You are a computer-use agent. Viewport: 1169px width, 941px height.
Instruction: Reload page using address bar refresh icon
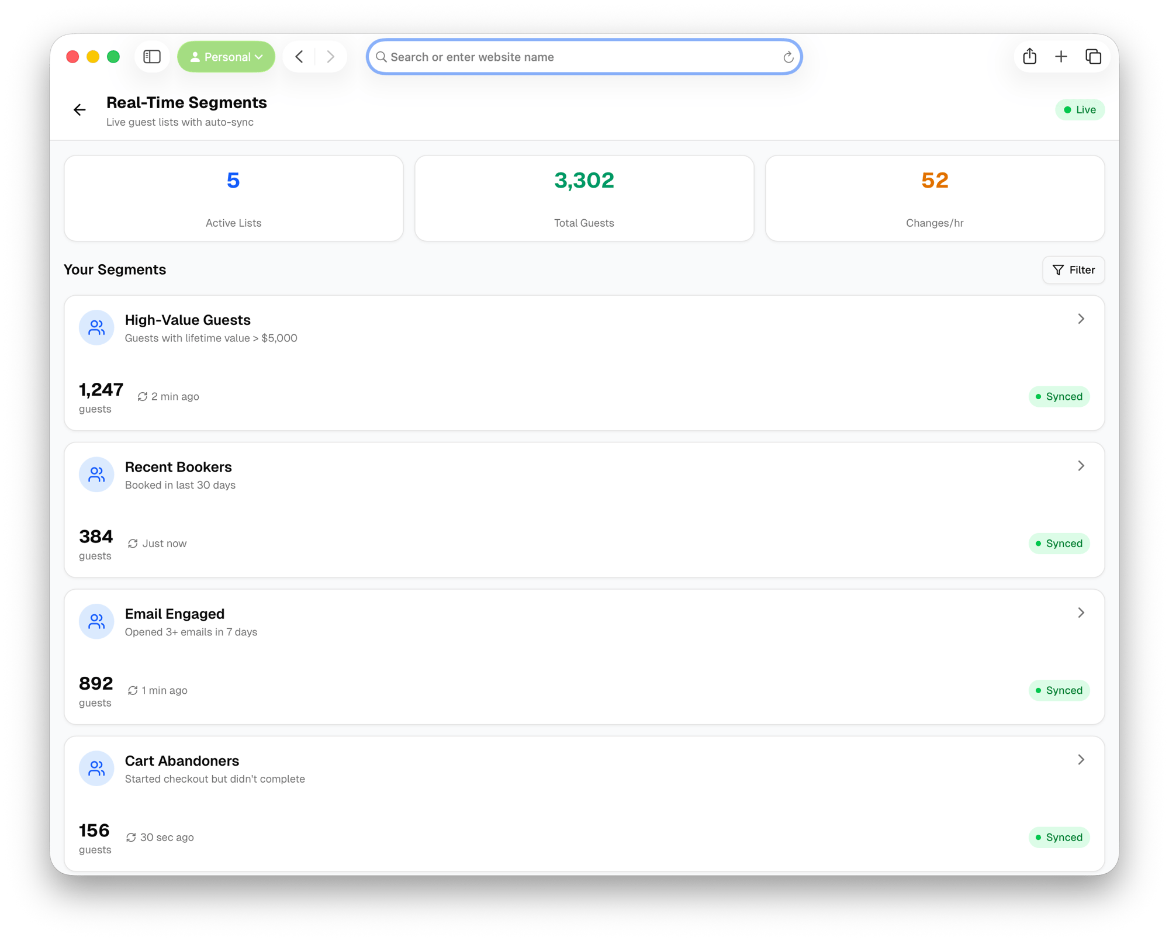pos(788,57)
